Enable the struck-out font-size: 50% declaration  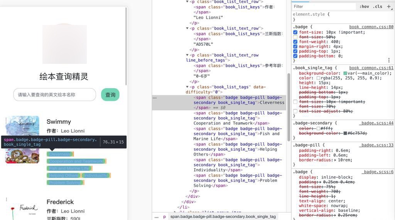[295, 37]
